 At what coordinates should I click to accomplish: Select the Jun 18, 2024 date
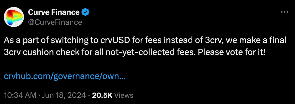(64, 95)
